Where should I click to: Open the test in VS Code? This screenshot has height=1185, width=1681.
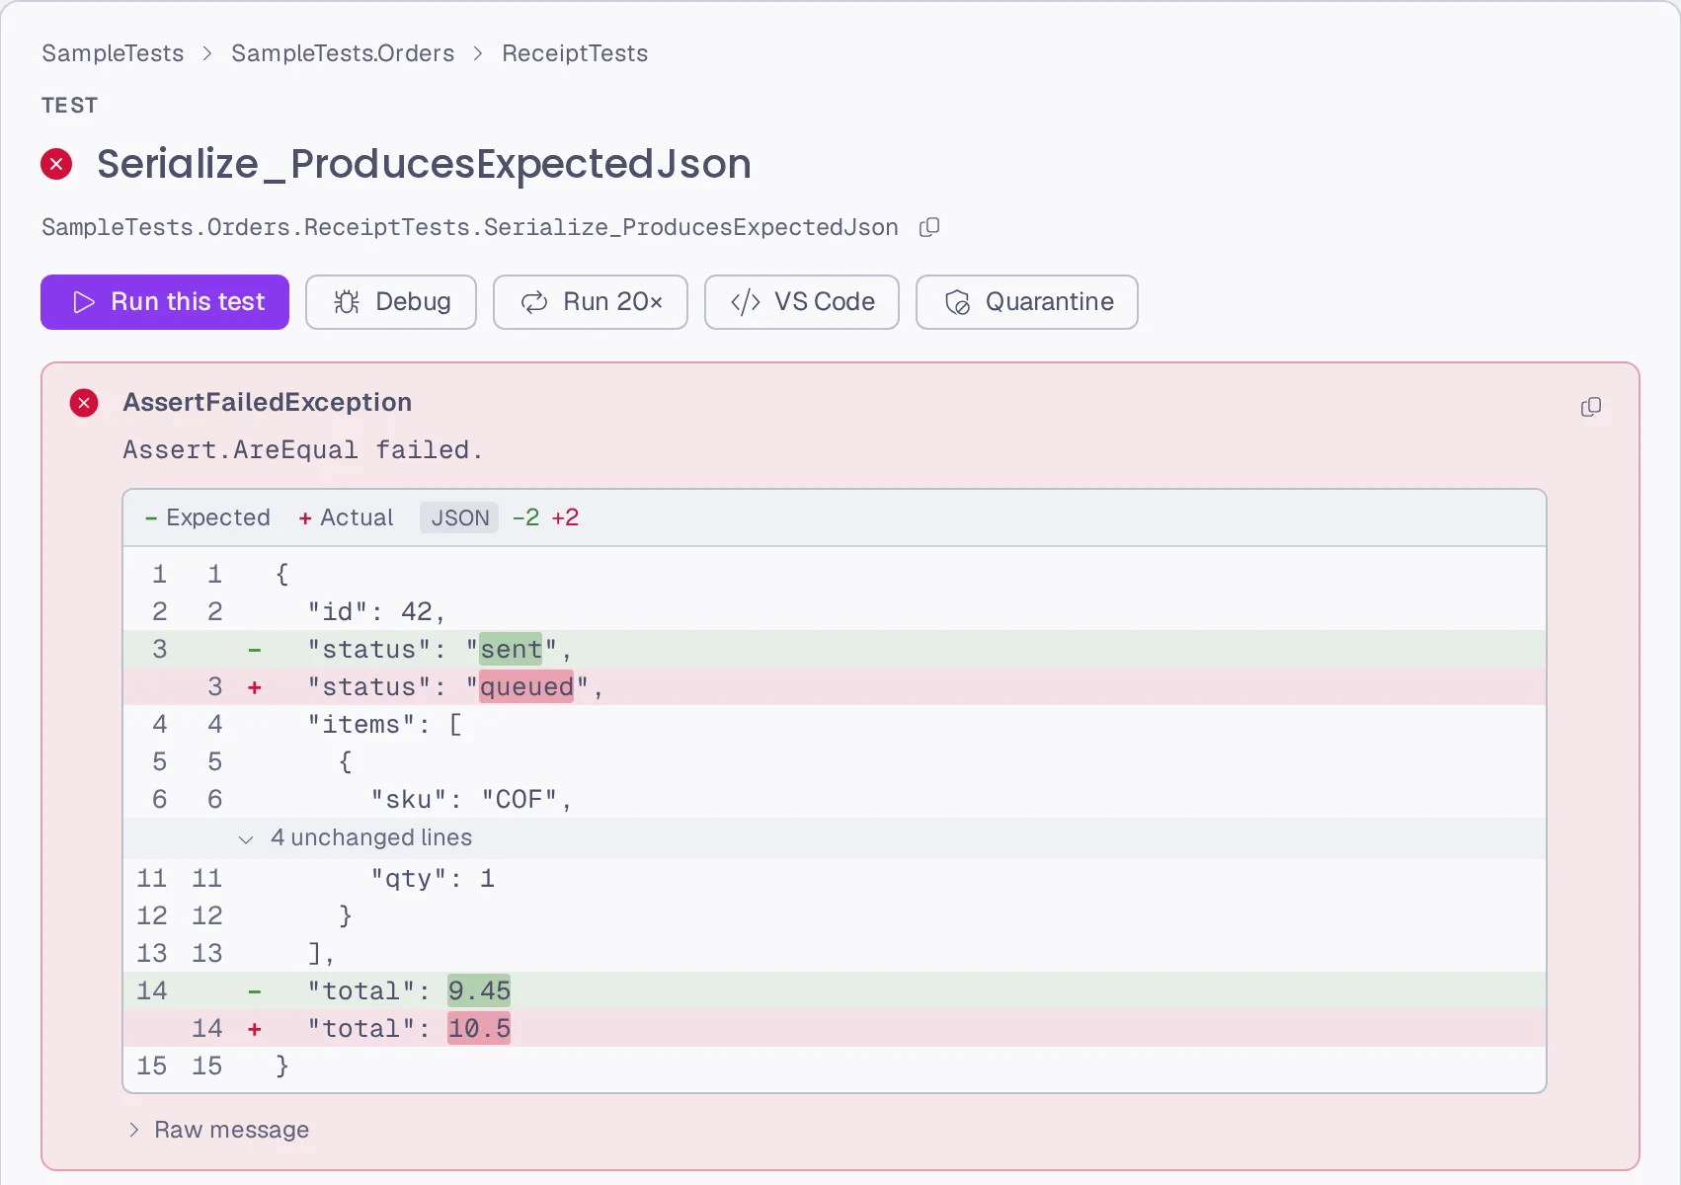(x=802, y=302)
